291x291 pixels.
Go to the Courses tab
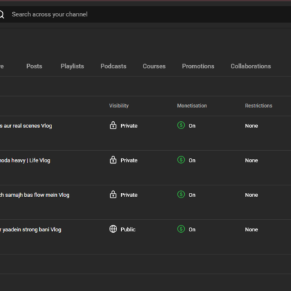(x=154, y=66)
